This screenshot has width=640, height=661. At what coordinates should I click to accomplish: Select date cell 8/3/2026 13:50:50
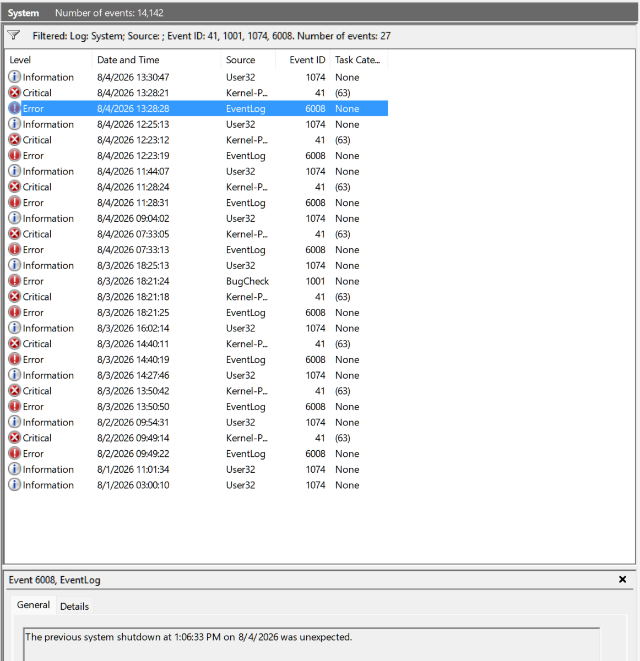[x=133, y=406]
